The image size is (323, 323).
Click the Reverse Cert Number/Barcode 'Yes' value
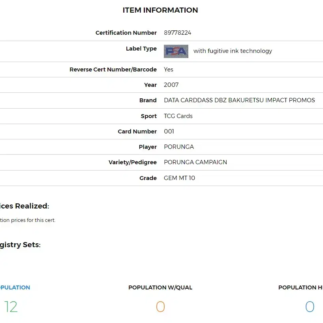coord(168,69)
